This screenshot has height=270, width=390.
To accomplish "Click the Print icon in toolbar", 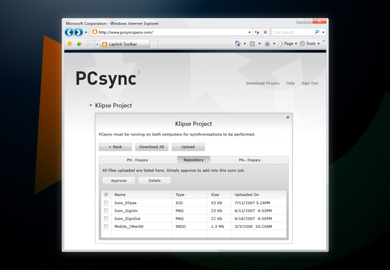I will point(267,44).
